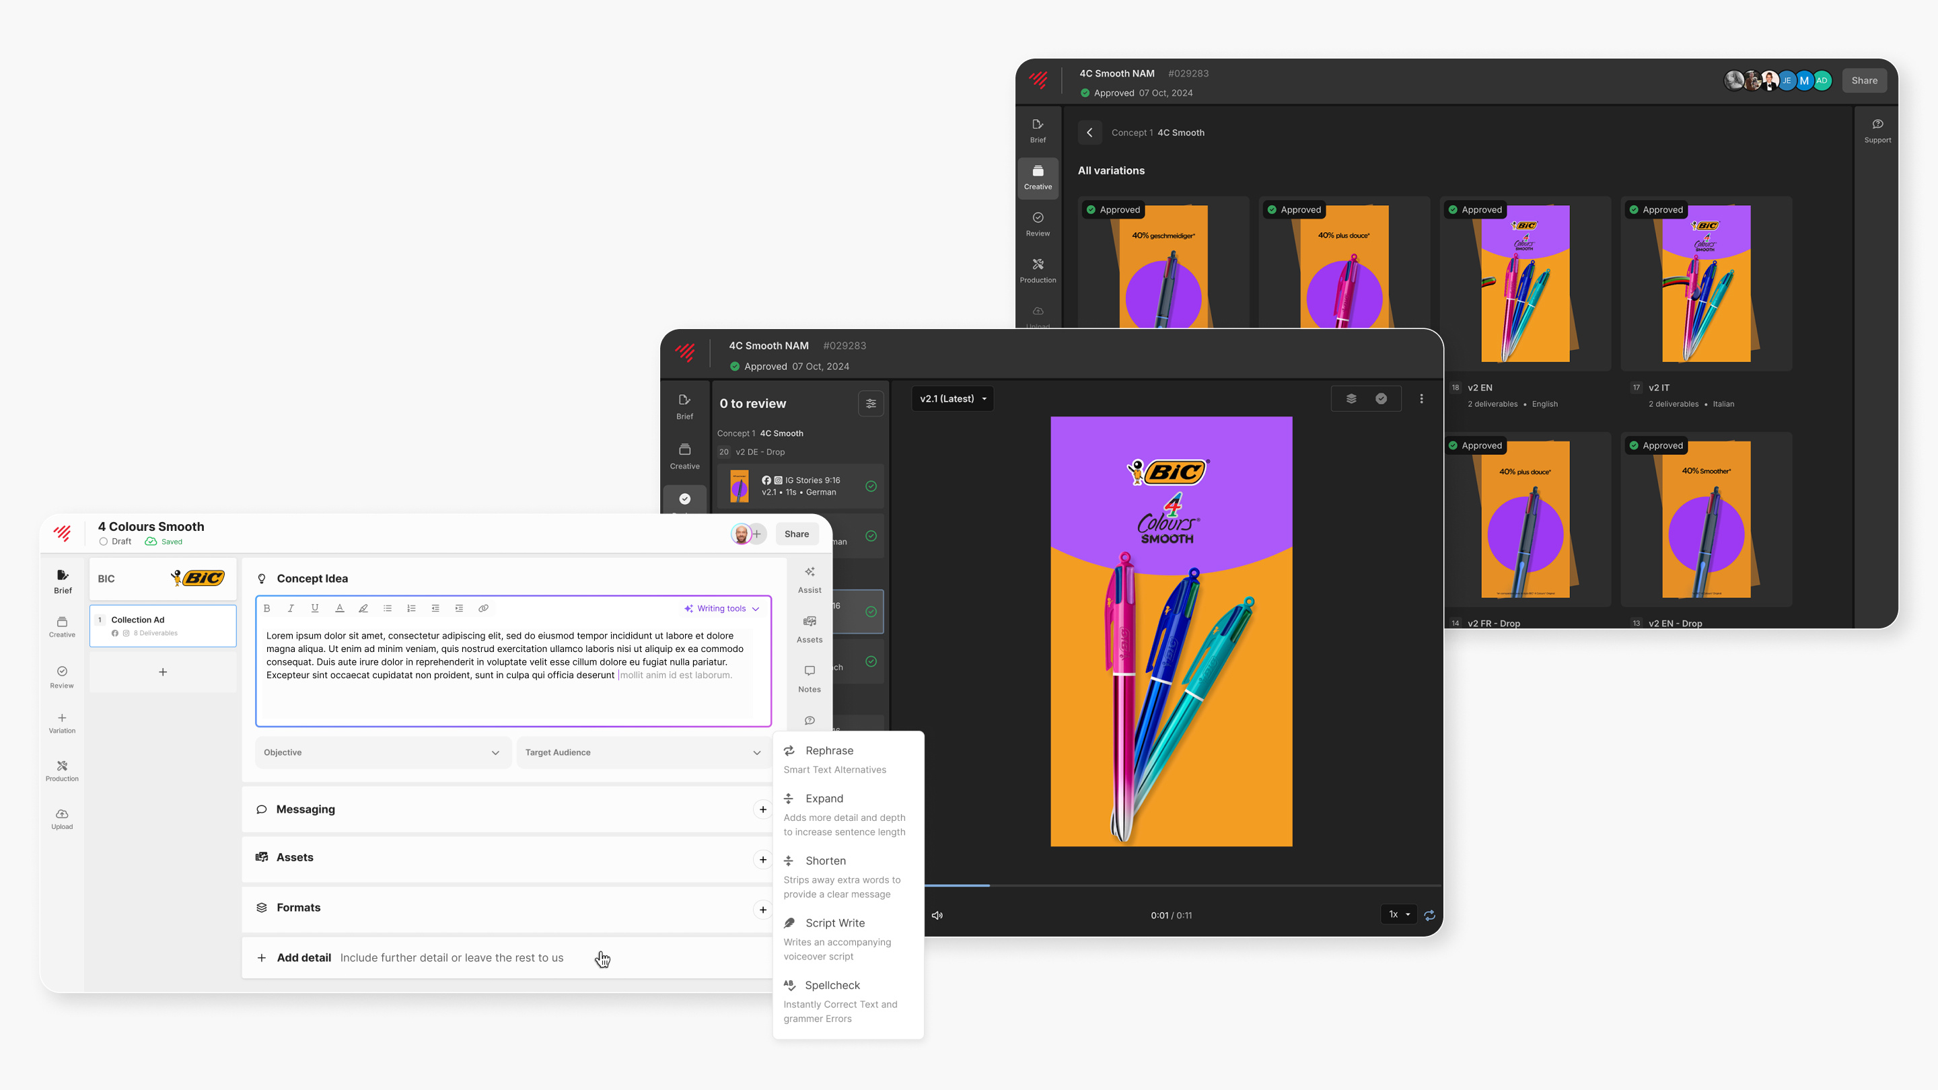
Task: Insert a link with the link icon
Action: tap(483, 608)
